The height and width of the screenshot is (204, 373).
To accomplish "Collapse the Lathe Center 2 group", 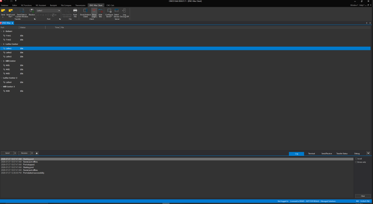I will 1,78.
